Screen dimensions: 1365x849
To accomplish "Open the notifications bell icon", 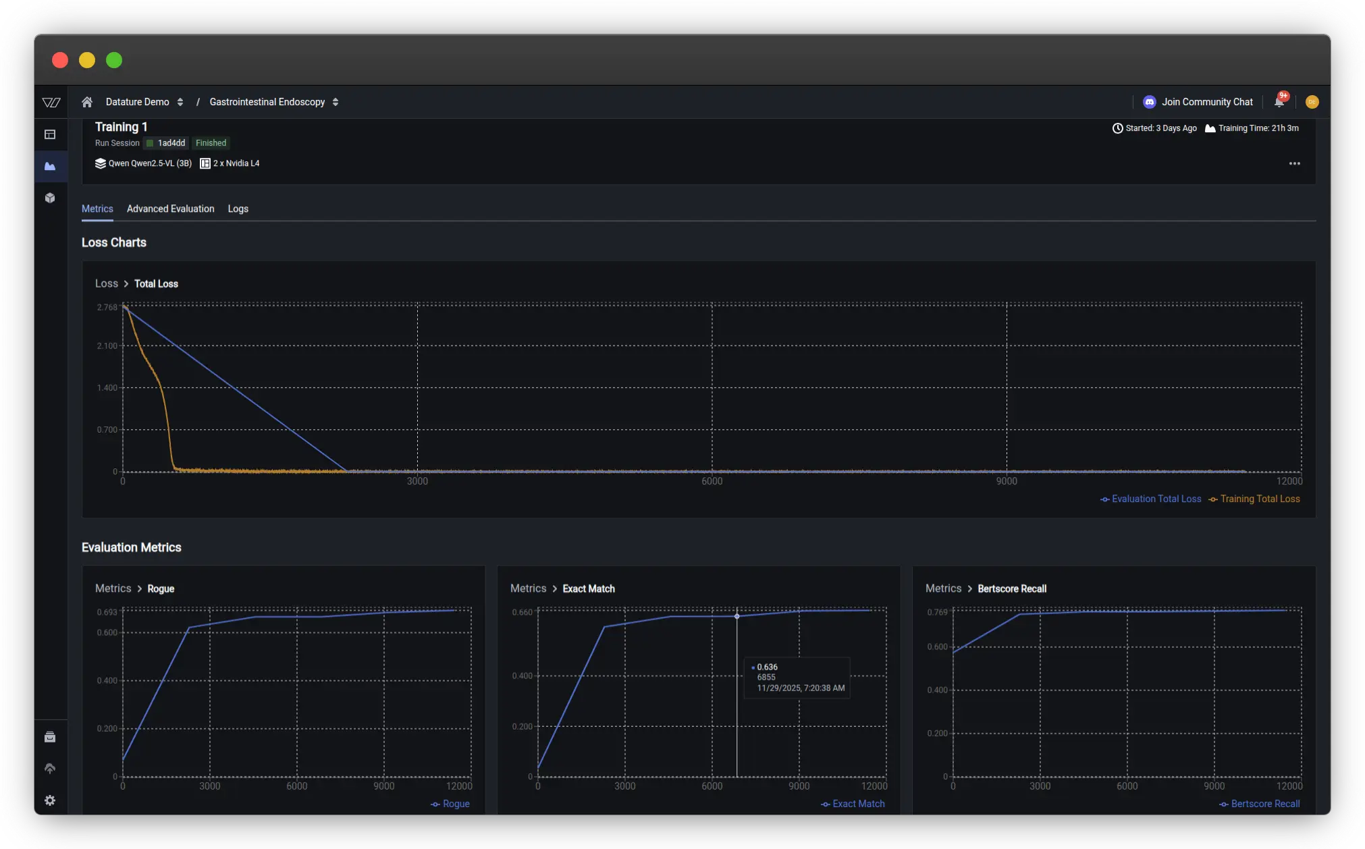I will click(1279, 102).
